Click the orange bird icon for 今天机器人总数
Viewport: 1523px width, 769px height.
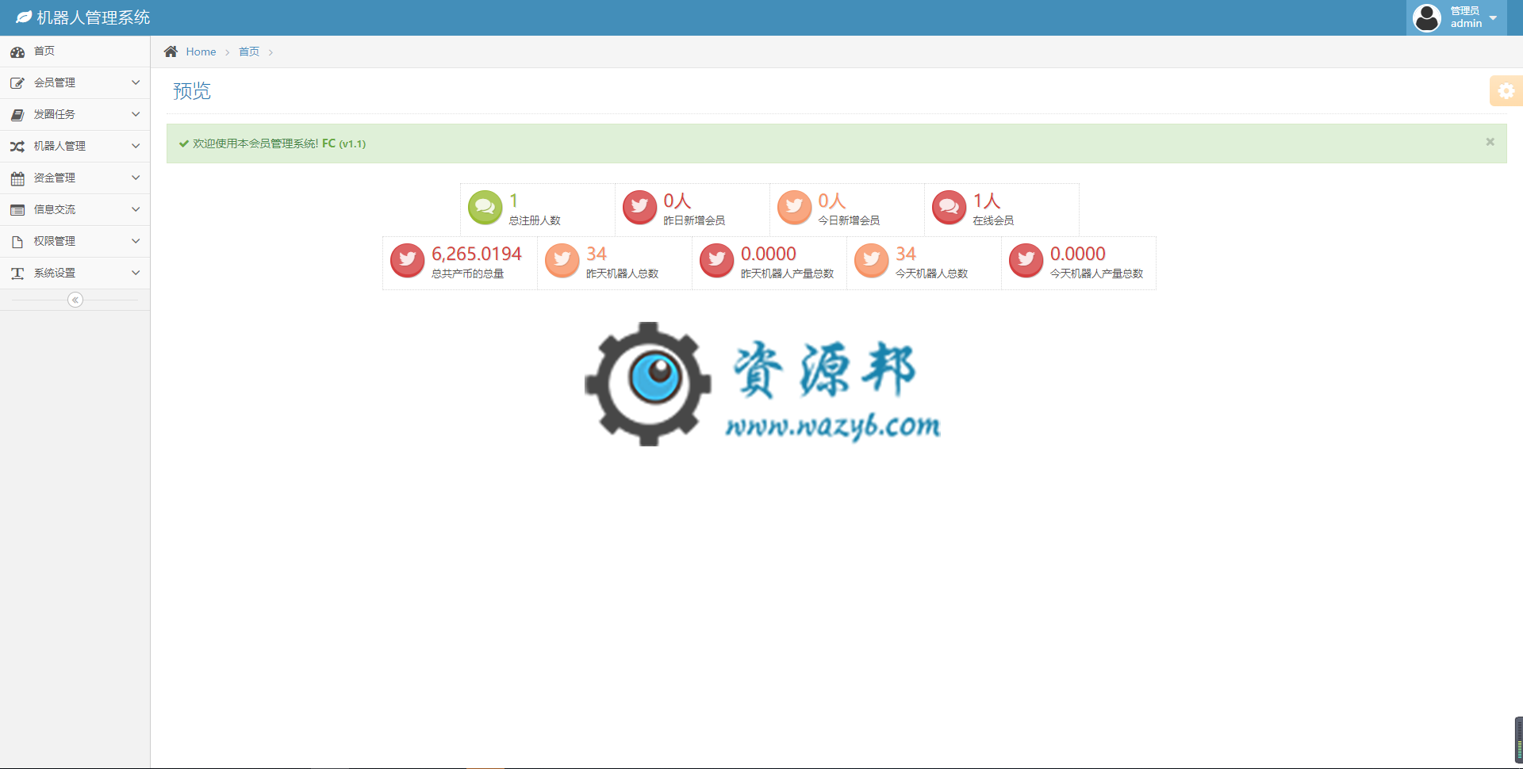point(871,260)
